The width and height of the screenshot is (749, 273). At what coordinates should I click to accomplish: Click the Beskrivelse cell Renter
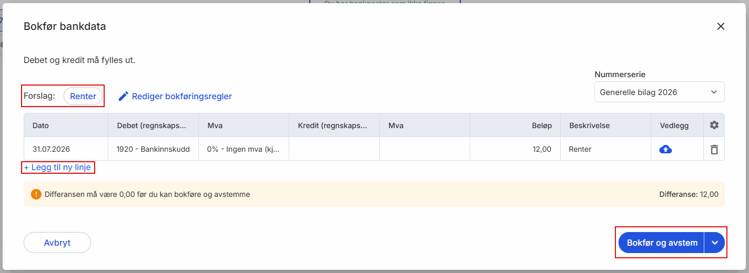coord(605,149)
